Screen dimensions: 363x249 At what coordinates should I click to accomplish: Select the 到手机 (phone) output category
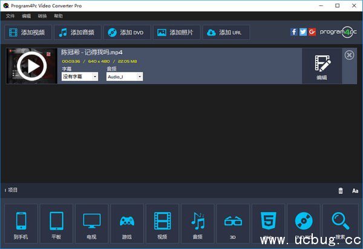coord(21,224)
